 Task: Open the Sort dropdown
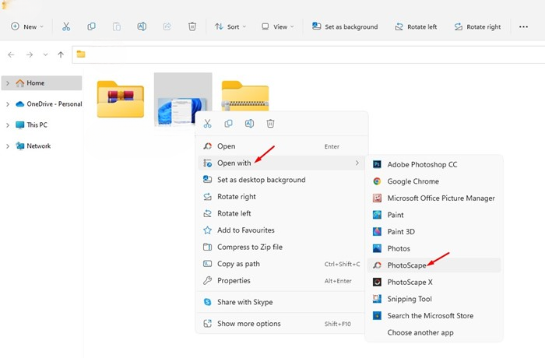point(230,26)
